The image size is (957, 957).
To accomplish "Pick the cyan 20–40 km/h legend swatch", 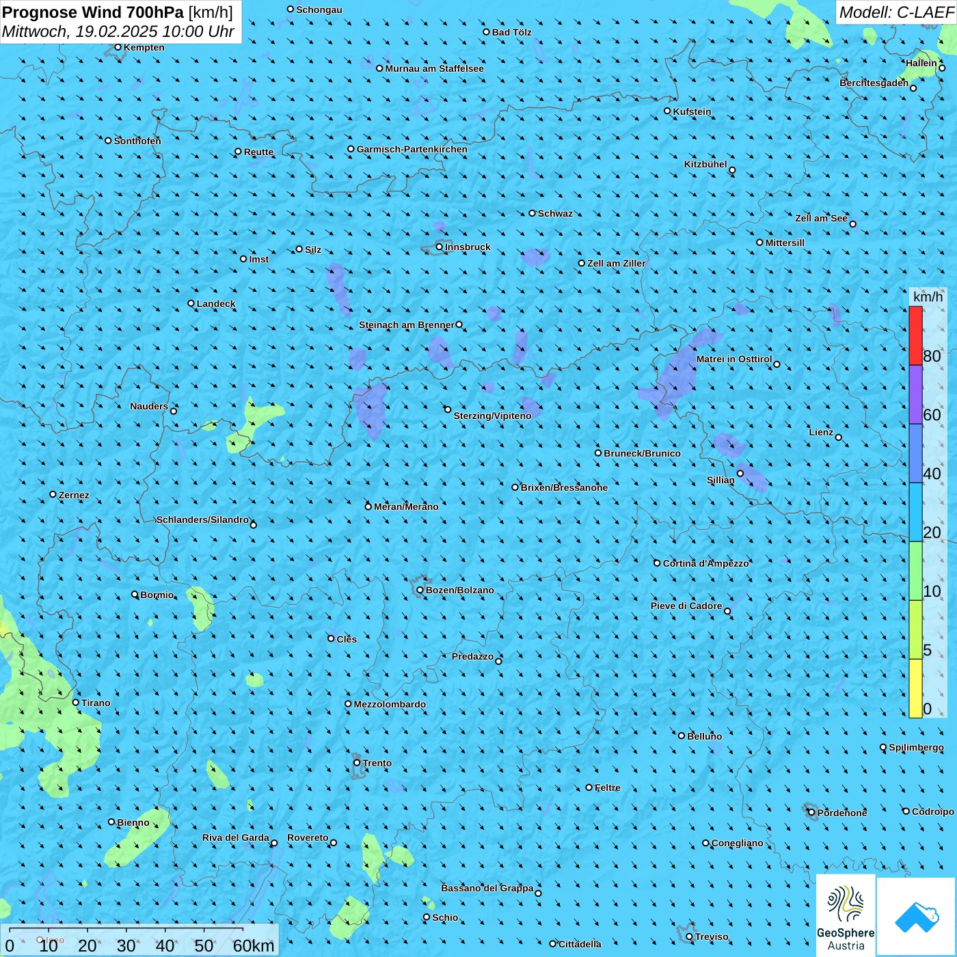I will click(915, 513).
